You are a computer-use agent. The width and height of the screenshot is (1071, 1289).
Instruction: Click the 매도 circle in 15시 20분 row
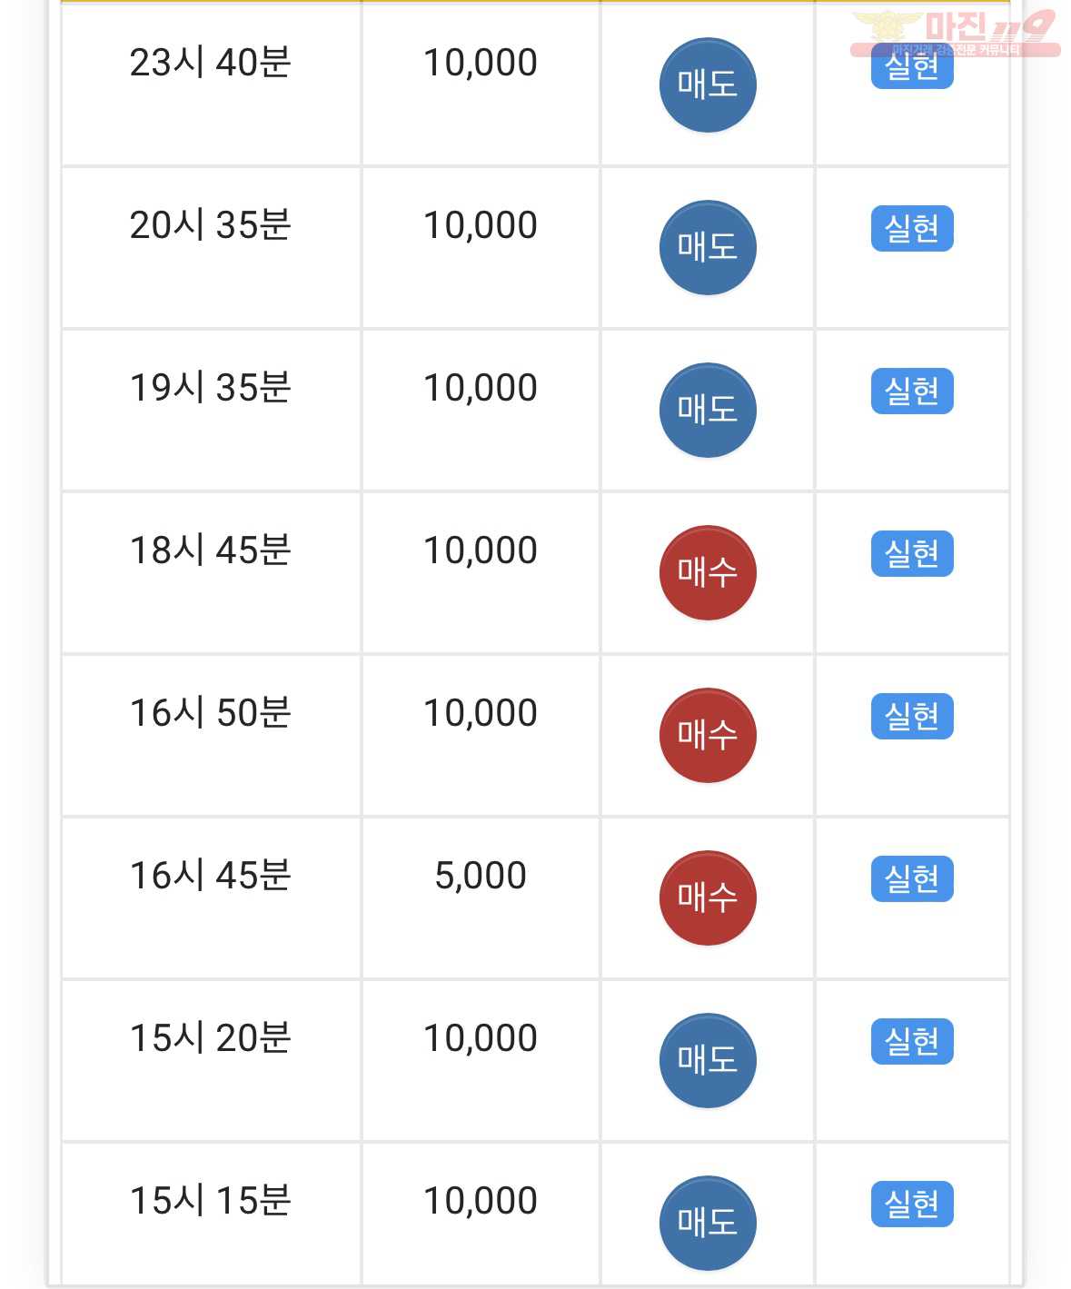point(708,1060)
